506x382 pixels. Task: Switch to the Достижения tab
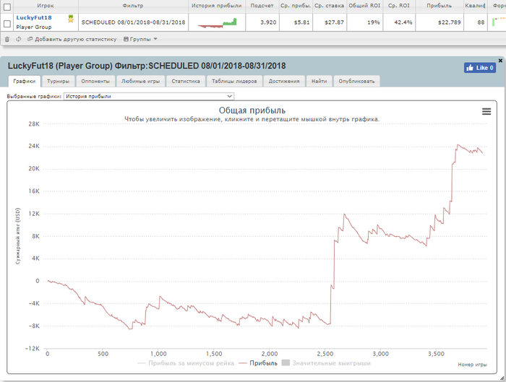pyautogui.click(x=284, y=81)
